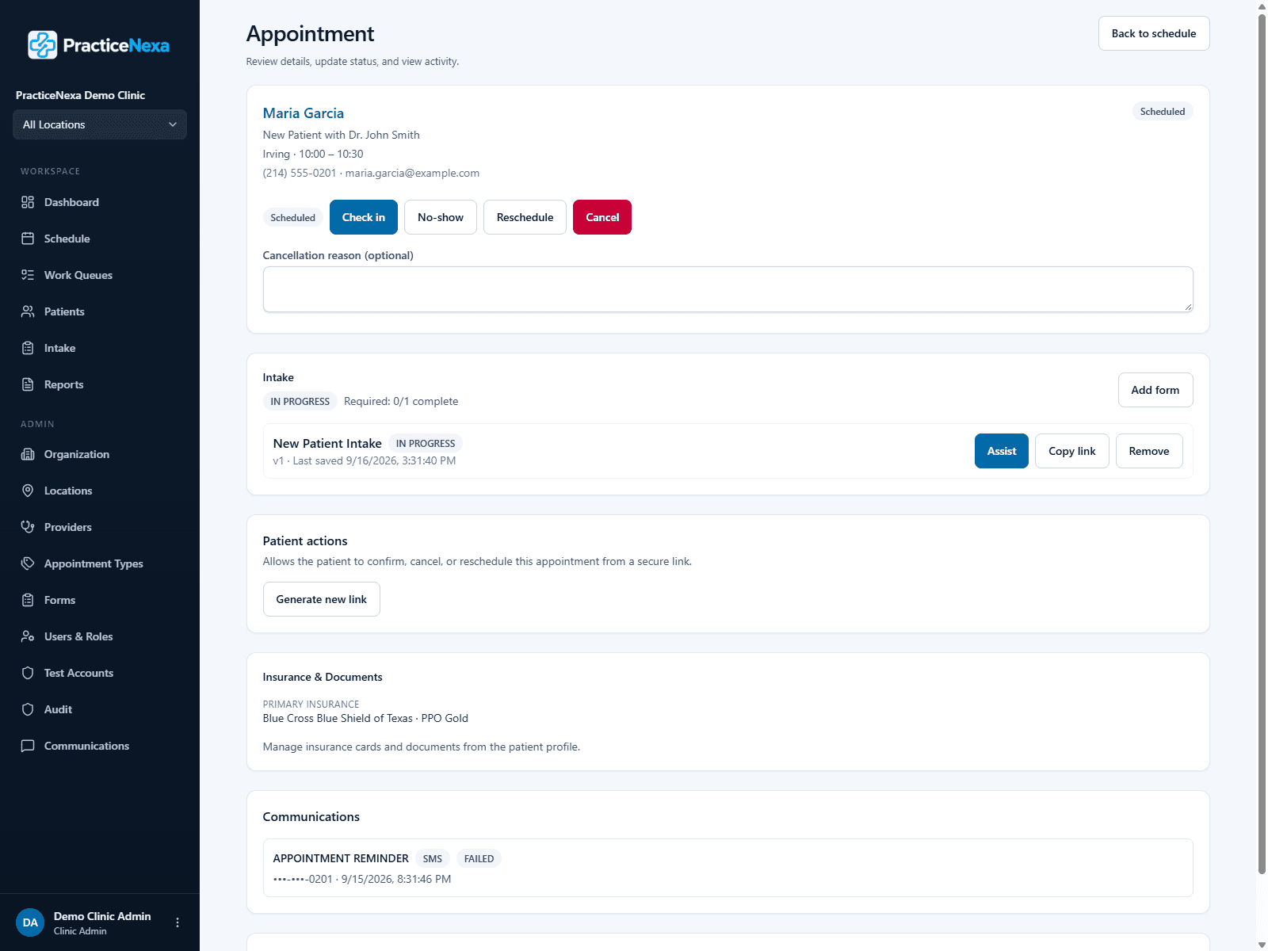Click the Audit shield icon
The image size is (1268, 951).
tap(28, 709)
